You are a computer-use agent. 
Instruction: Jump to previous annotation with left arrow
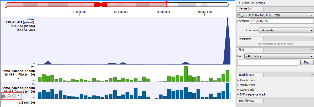(9, 96)
